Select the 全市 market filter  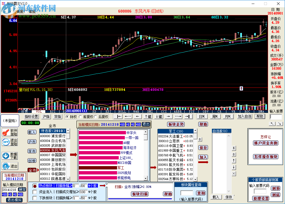pyautogui.click(x=32, y=170)
